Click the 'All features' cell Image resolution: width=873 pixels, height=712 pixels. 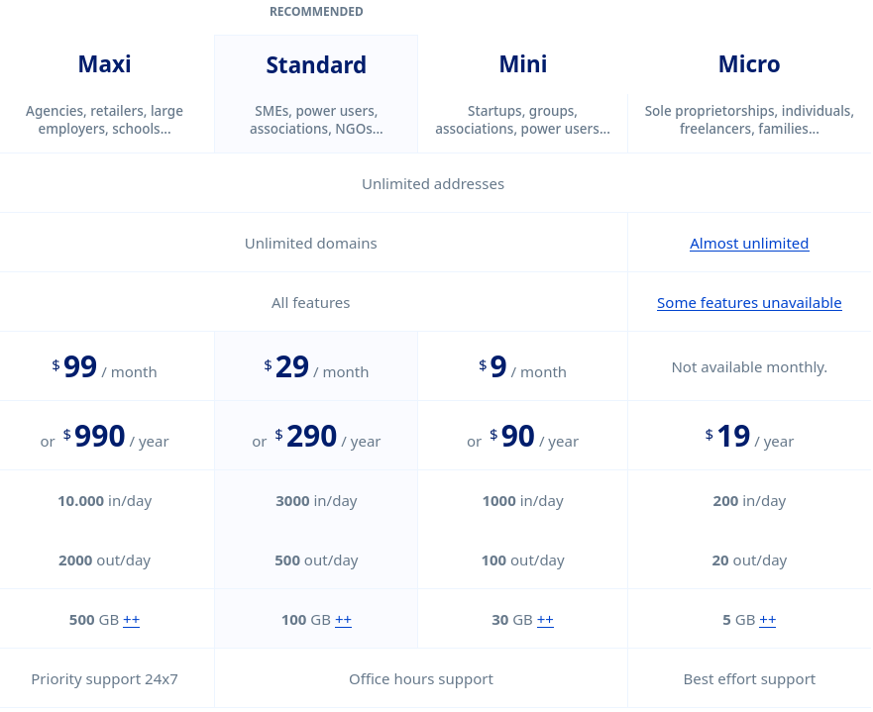pyautogui.click(x=311, y=302)
